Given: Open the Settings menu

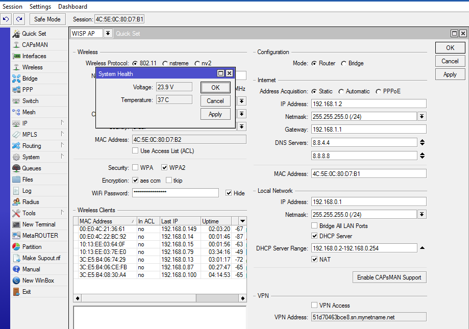Looking at the screenshot, I should click(40, 7).
